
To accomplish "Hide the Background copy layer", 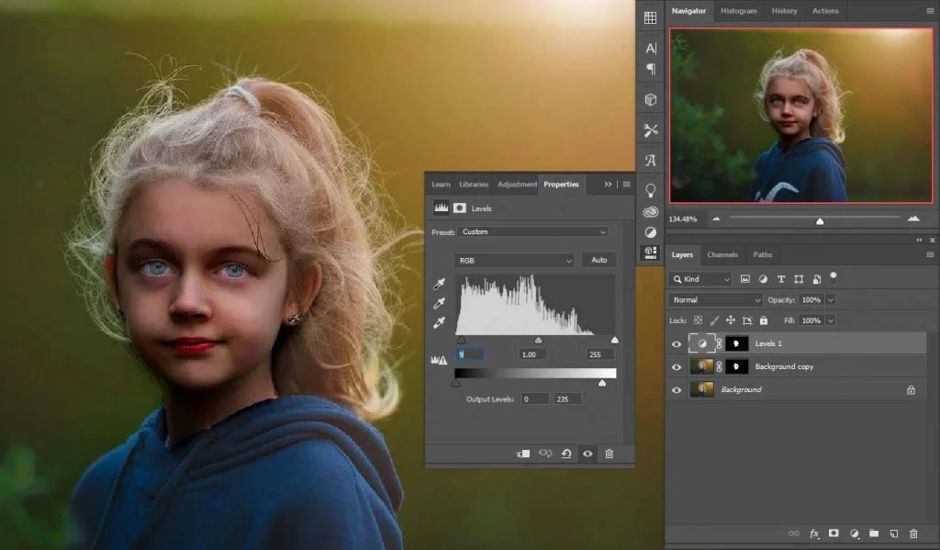I will pyautogui.click(x=677, y=366).
